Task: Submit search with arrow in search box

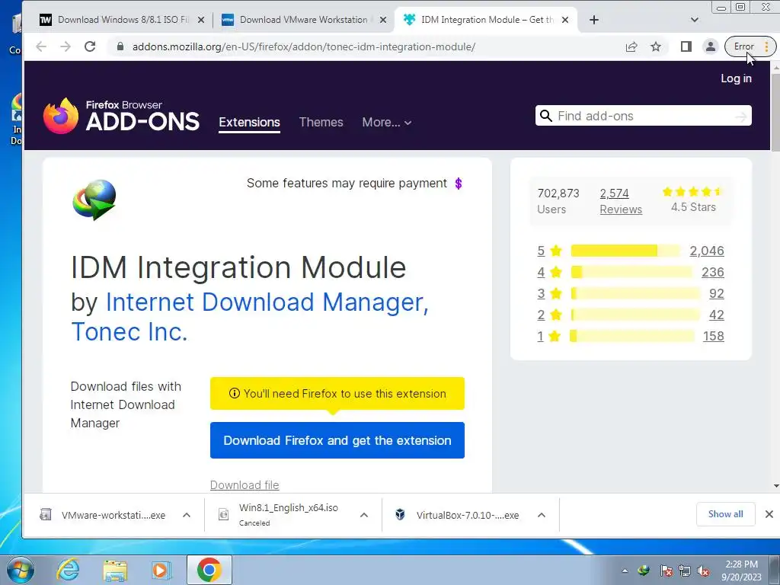Action: tap(740, 117)
